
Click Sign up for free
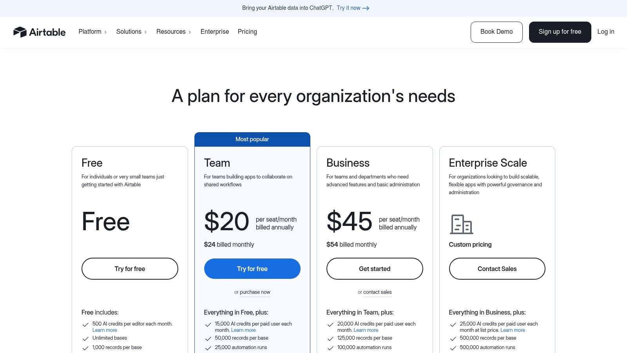pyautogui.click(x=560, y=32)
